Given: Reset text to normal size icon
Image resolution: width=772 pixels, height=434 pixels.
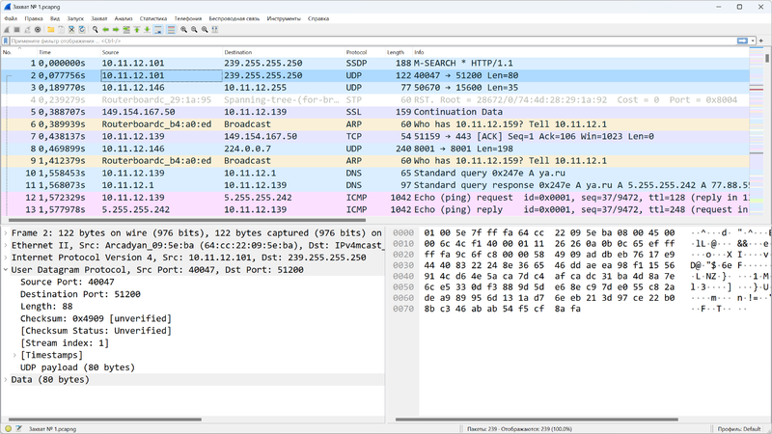Looking at the screenshot, I should 205,30.
